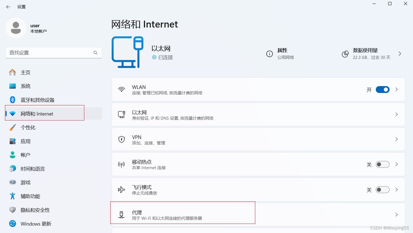Enable the 飞行模式 toggle
This screenshot has height=233, width=413.
click(x=383, y=190)
